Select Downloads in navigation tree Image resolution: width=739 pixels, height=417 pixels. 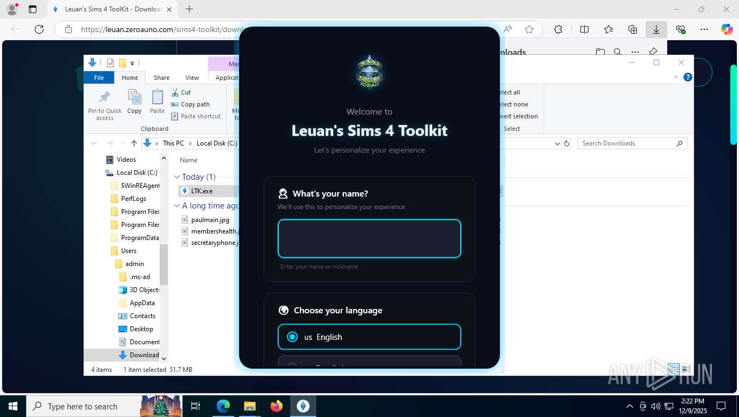coord(144,355)
